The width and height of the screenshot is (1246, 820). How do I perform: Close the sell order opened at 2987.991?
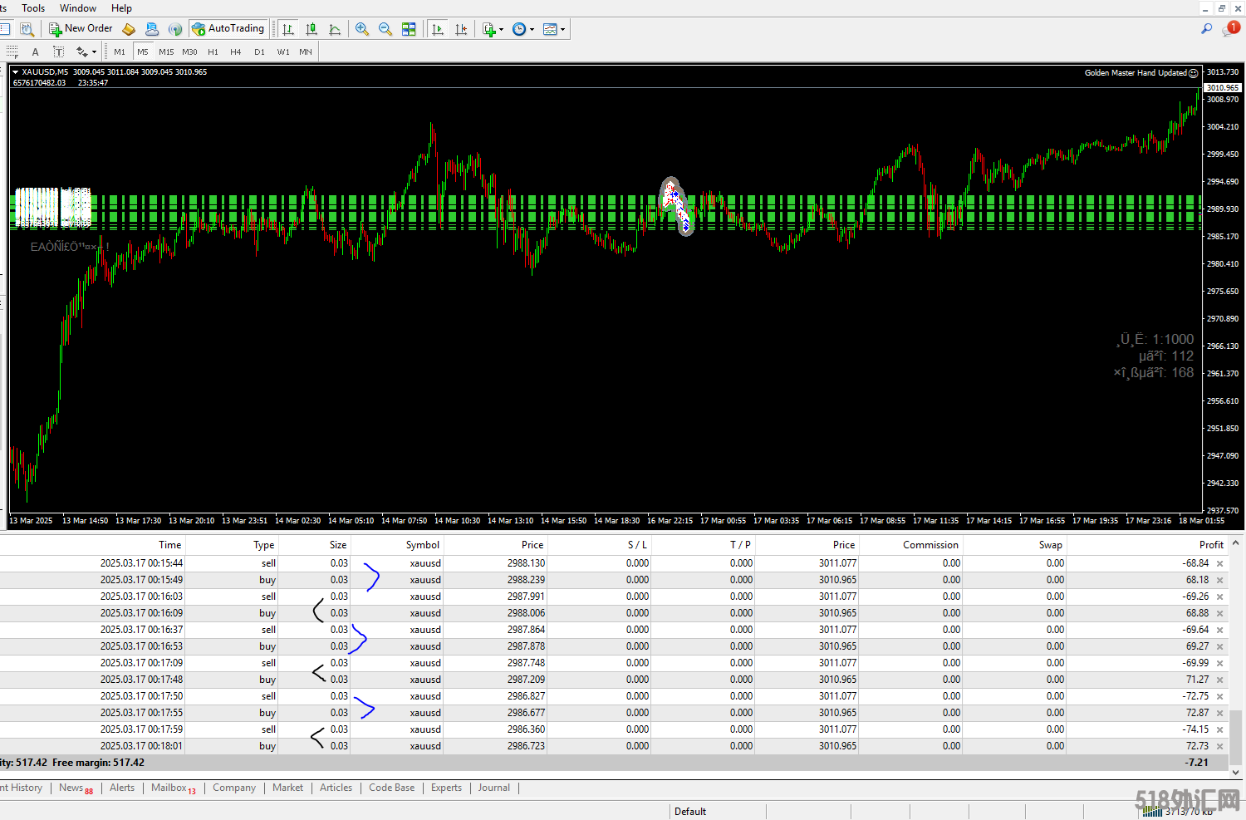[1220, 597]
